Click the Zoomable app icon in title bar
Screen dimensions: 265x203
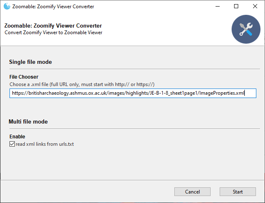pyautogui.click(x=6, y=6)
